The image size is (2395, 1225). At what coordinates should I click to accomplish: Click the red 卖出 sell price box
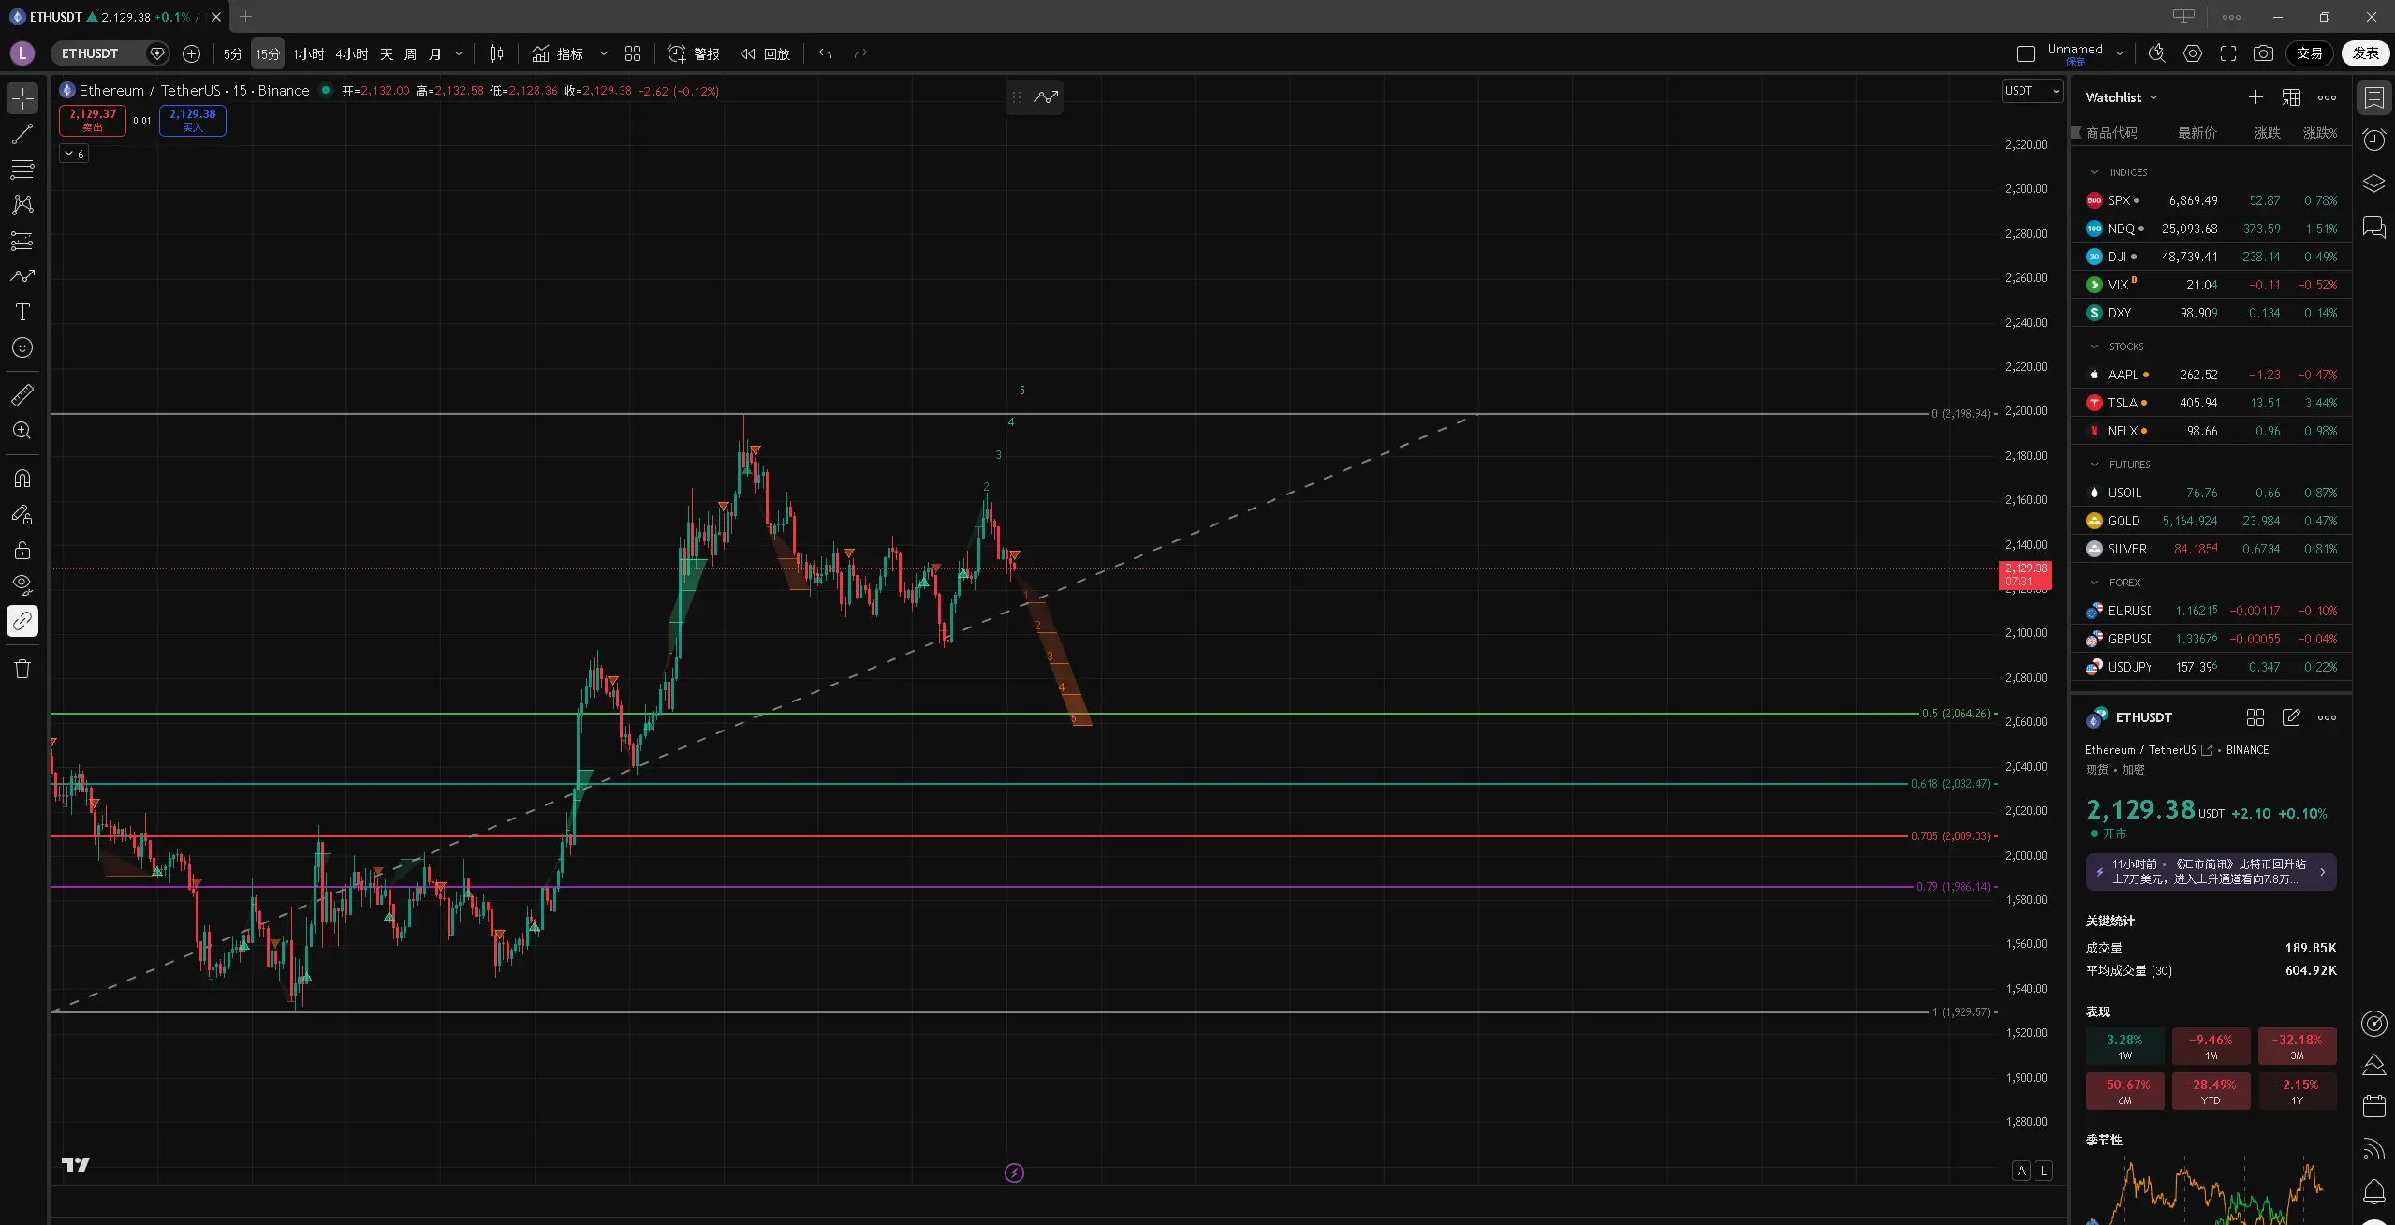[x=92, y=120]
